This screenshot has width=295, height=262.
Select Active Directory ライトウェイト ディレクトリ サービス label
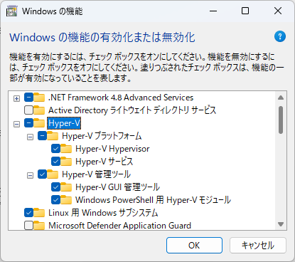(x=132, y=110)
